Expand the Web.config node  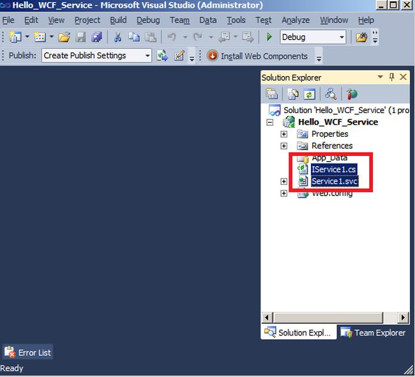283,194
